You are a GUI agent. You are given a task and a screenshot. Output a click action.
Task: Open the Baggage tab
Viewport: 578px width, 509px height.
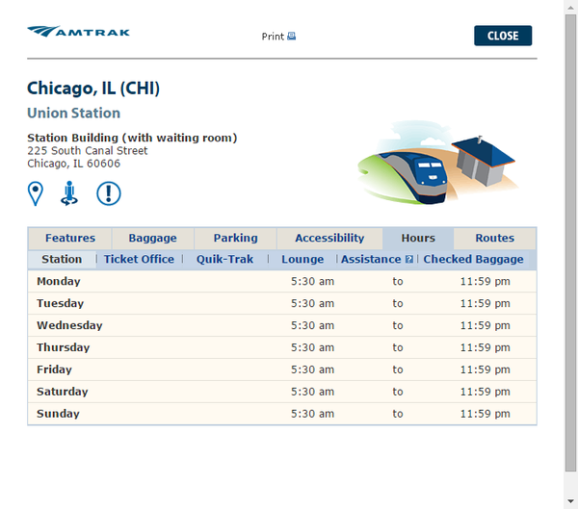[152, 239]
